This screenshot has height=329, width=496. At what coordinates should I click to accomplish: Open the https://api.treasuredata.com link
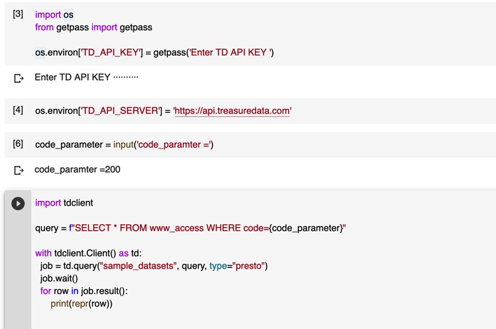233,111
